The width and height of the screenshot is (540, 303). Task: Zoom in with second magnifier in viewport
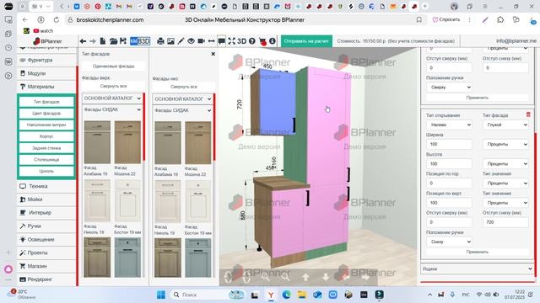click(x=285, y=277)
